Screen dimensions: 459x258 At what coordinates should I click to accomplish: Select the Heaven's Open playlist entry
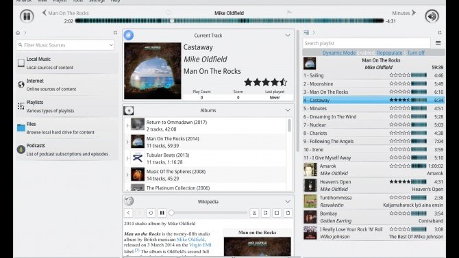373,185
